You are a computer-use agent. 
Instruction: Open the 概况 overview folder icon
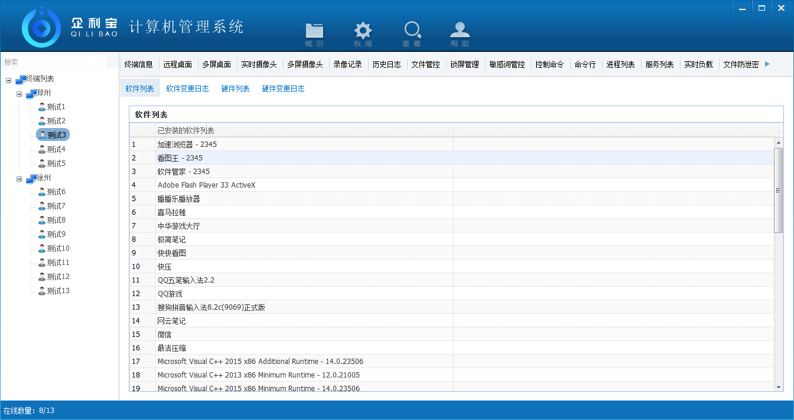point(314,31)
